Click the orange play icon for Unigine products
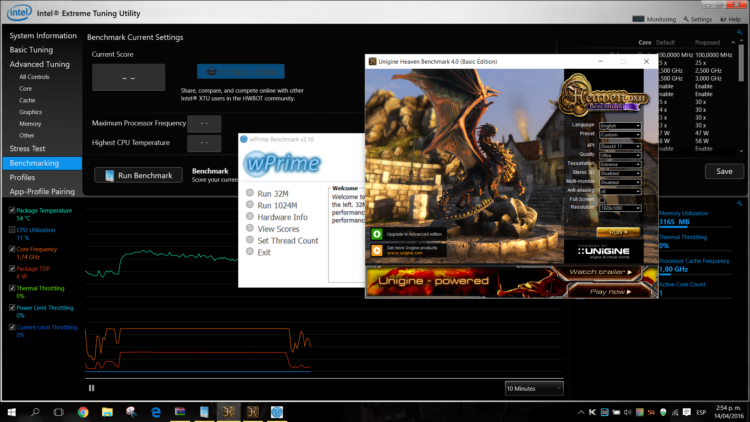750x422 pixels. [x=377, y=250]
